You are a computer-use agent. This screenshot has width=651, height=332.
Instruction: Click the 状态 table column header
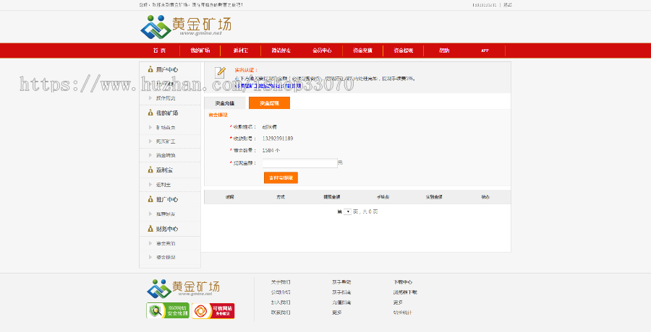pyautogui.click(x=485, y=197)
